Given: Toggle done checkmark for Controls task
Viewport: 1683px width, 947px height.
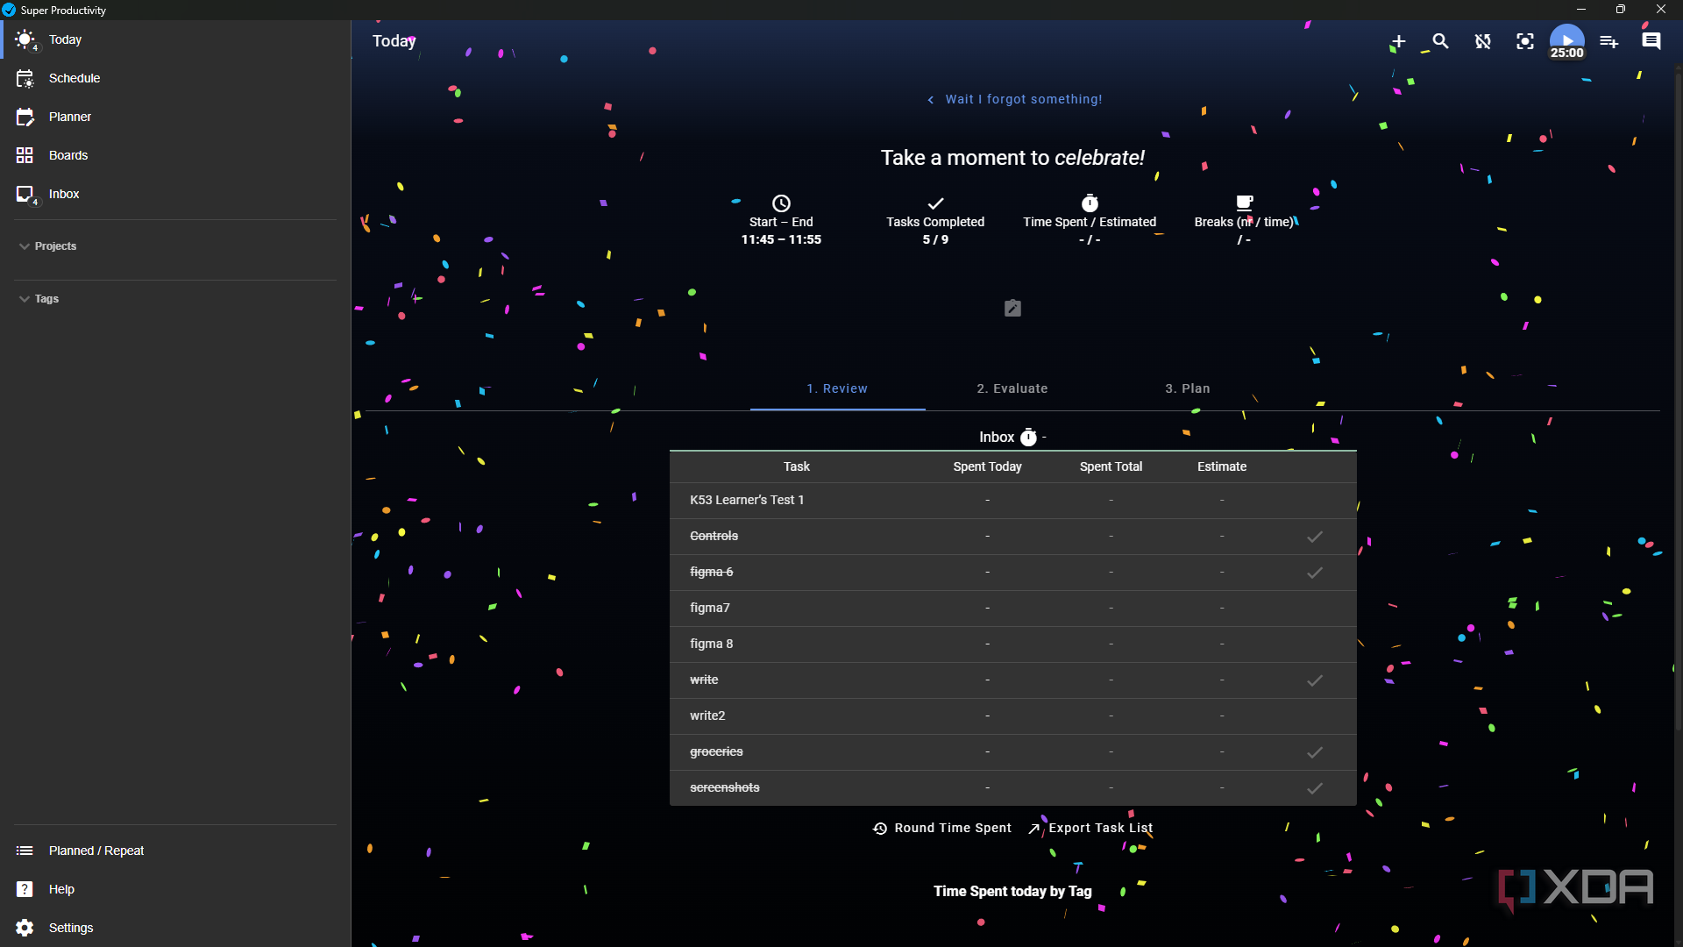Looking at the screenshot, I should [x=1315, y=536].
